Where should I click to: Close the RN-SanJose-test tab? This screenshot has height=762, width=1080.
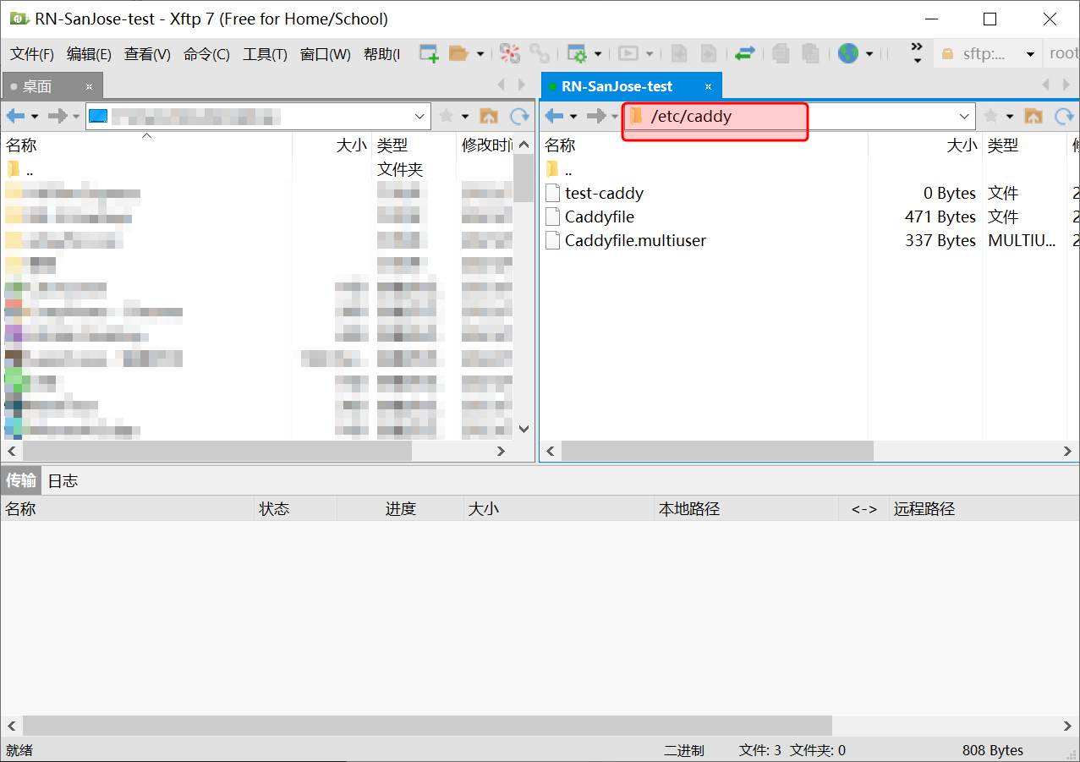(709, 86)
